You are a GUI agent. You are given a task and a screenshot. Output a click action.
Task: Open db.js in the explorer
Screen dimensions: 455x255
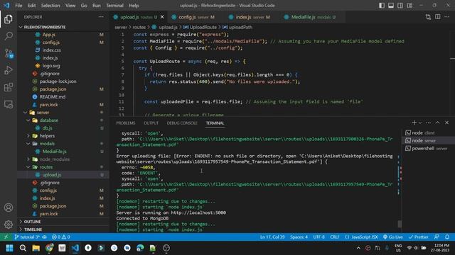[63, 128]
